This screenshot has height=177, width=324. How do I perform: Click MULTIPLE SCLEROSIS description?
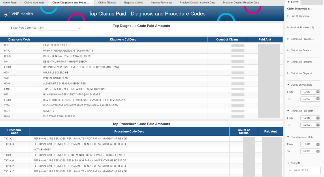(56, 72)
